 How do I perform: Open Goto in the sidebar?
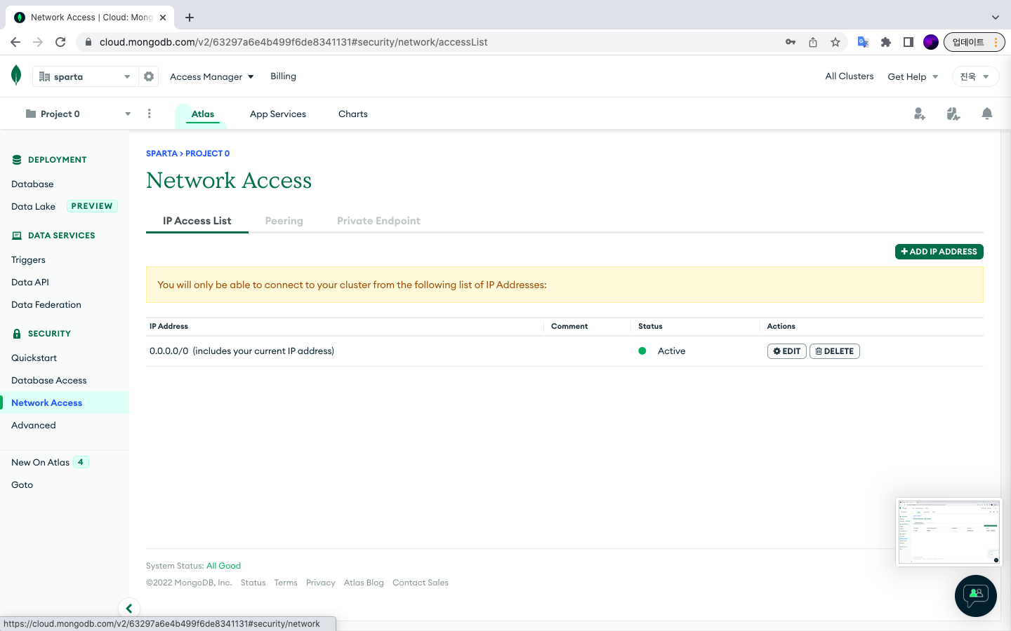[22, 484]
